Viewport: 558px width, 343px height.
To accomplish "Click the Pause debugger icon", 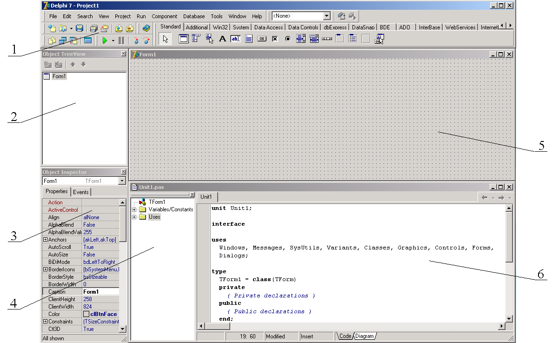I will click(x=121, y=40).
